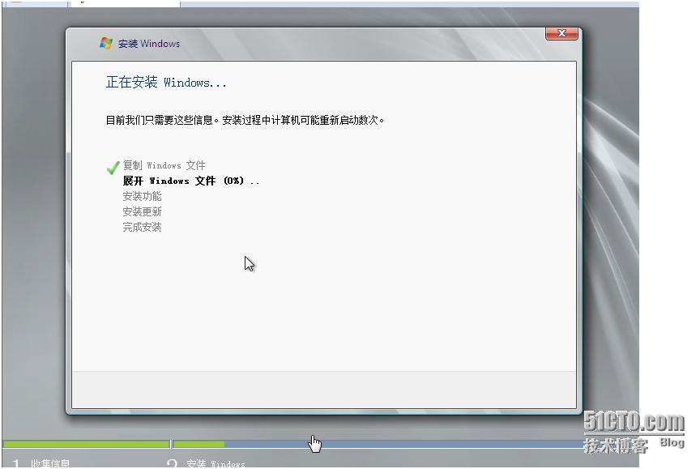
Task: Click the 安装 Windows title bar text
Action: pos(149,44)
